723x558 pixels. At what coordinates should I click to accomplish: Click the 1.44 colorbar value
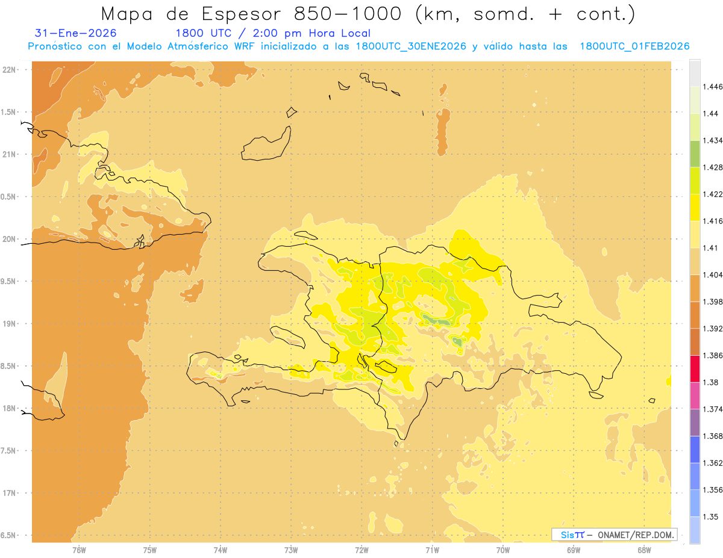pos(710,113)
